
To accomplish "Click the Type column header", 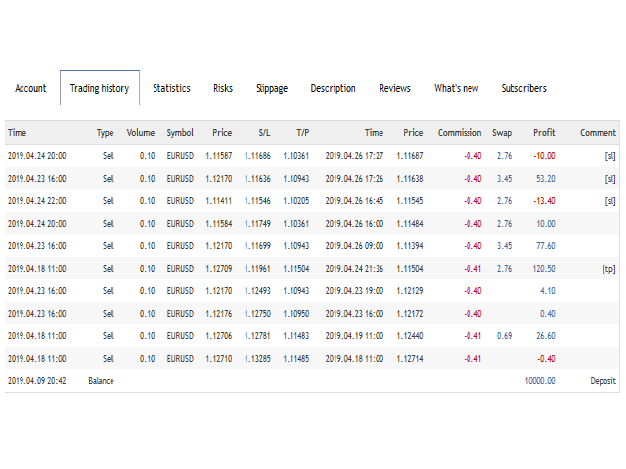I will pos(105,133).
